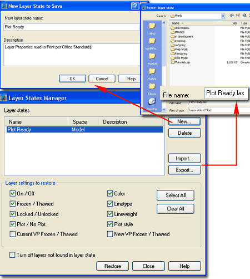Click the Search the Web globe icon
This screenshot has width=250, height=279.
244,16
